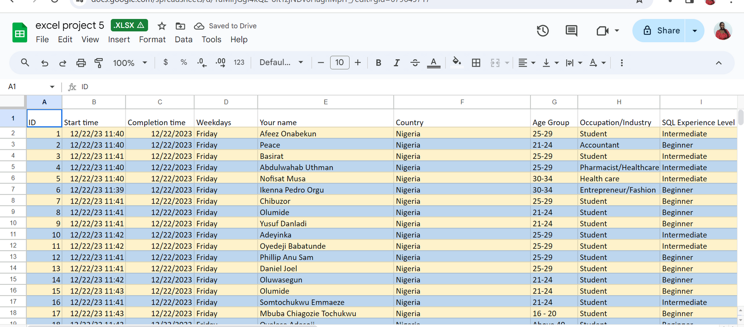Open the Data menu
Image resolution: width=744 pixels, height=327 pixels.
click(x=183, y=40)
